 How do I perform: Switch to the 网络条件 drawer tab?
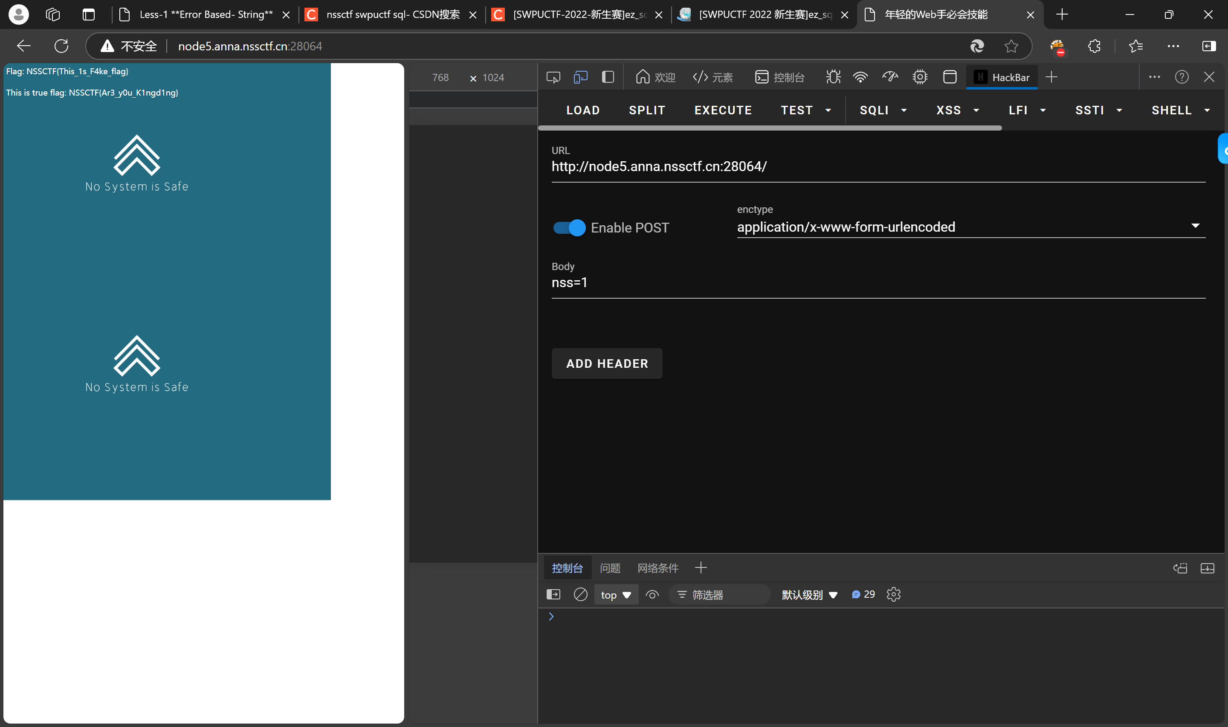tap(658, 568)
